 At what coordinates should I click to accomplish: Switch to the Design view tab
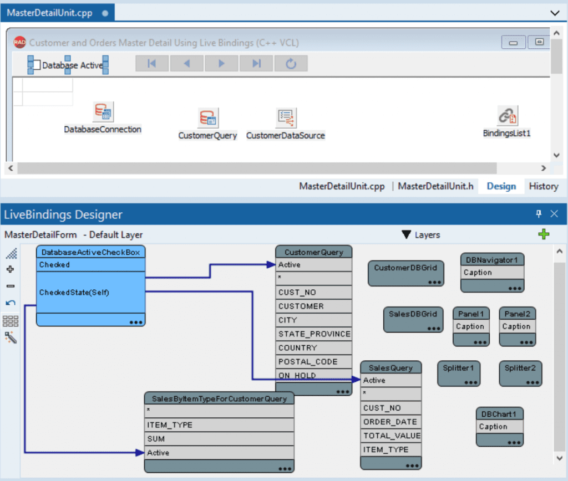click(x=501, y=186)
